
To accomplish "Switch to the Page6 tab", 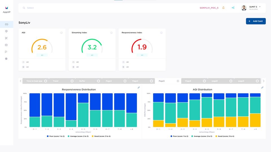I will (188, 81).
